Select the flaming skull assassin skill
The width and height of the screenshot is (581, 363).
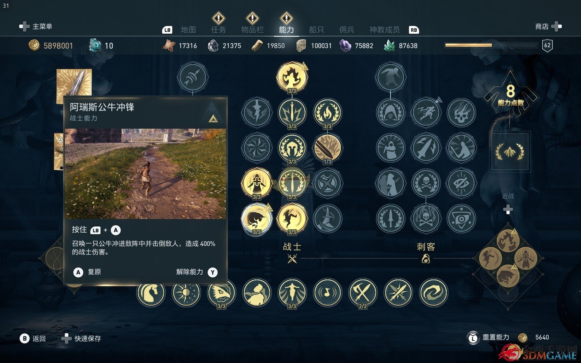pos(461,113)
